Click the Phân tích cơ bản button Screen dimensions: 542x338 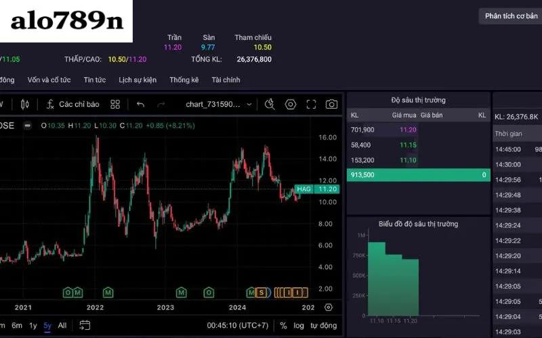pyautogui.click(x=511, y=16)
